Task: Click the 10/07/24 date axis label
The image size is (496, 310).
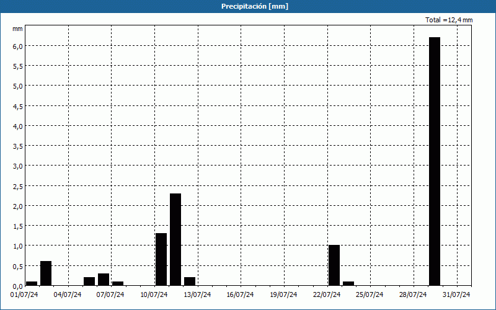Action: [x=154, y=294]
